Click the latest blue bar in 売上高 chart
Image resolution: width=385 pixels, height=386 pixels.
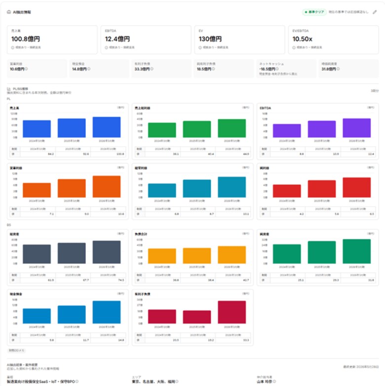[107, 127]
